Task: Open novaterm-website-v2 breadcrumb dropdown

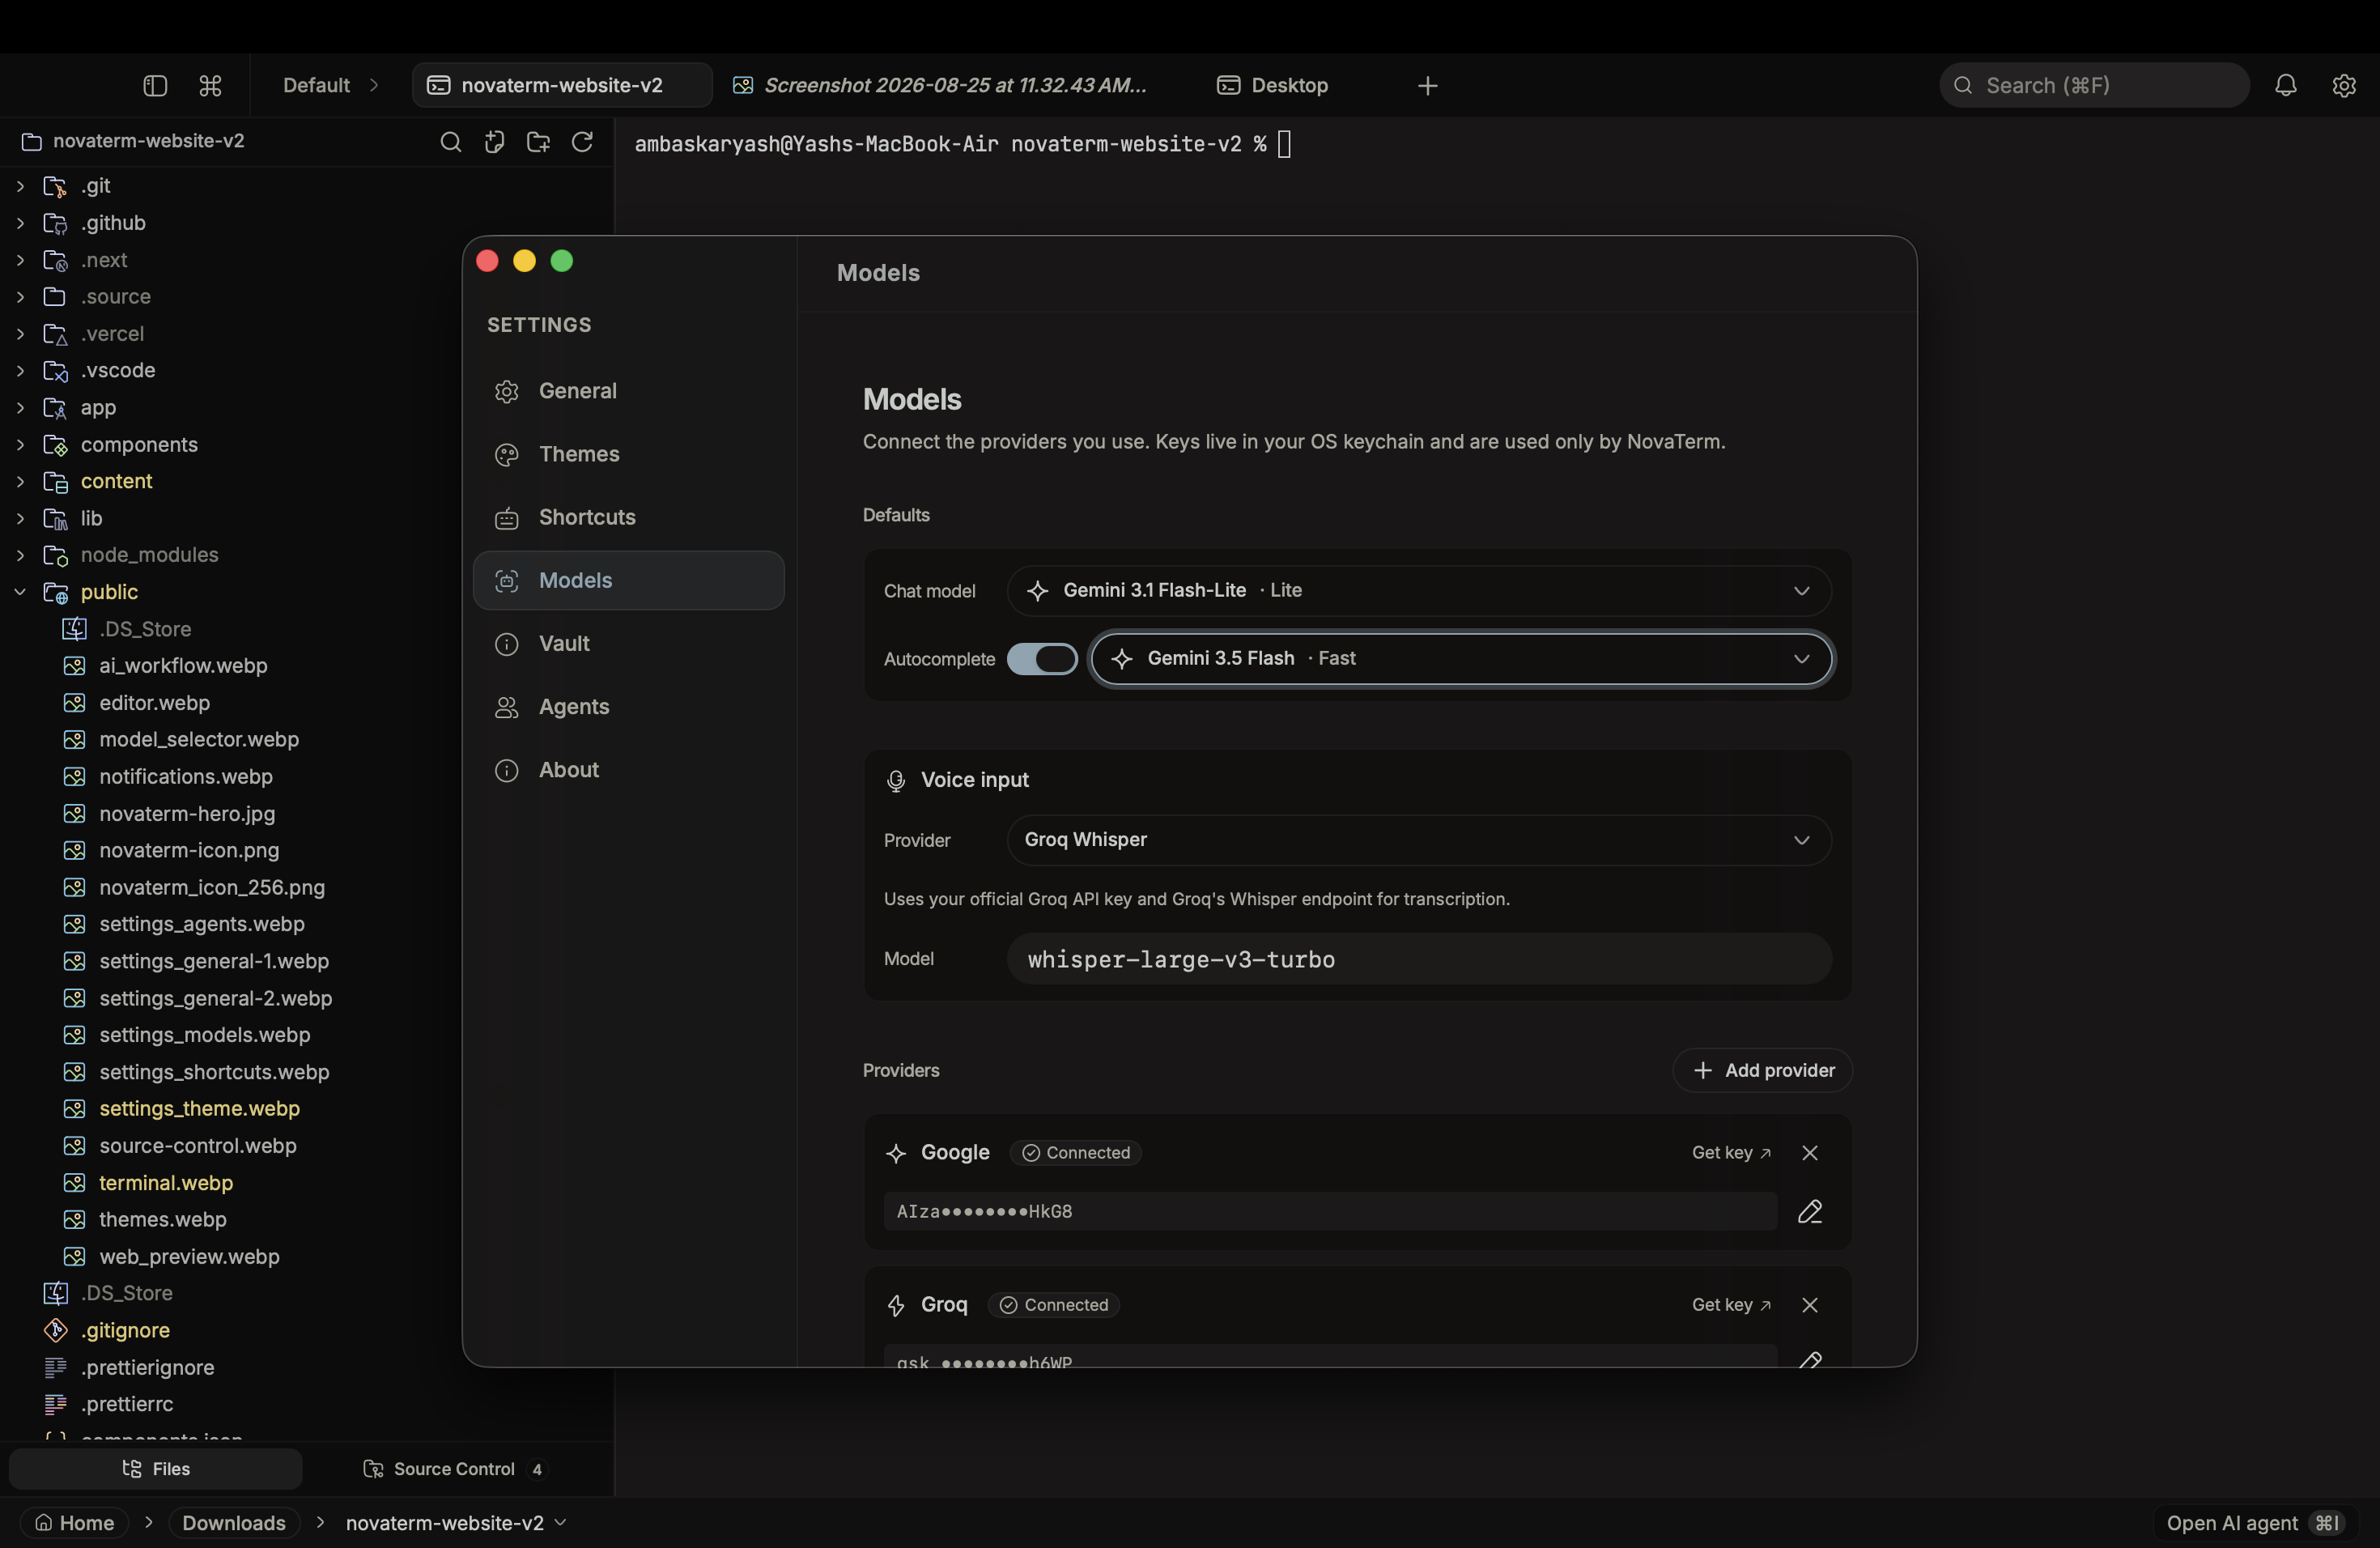Action: 457,1523
